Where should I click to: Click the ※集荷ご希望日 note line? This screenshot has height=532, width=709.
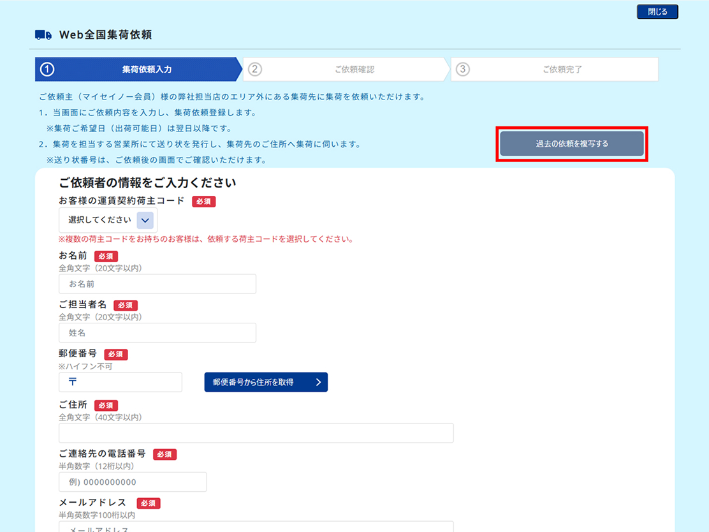coord(139,128)
